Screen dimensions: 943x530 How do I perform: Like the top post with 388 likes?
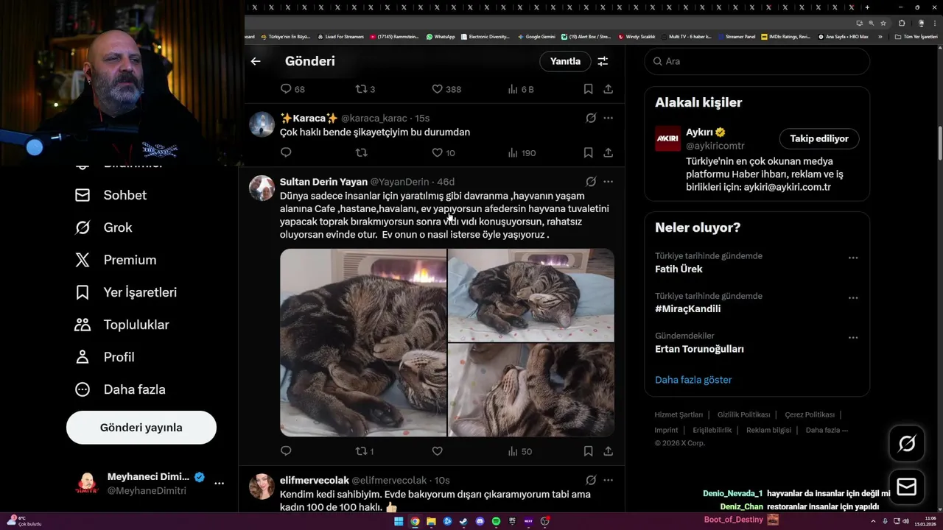[x=446, y=89]
